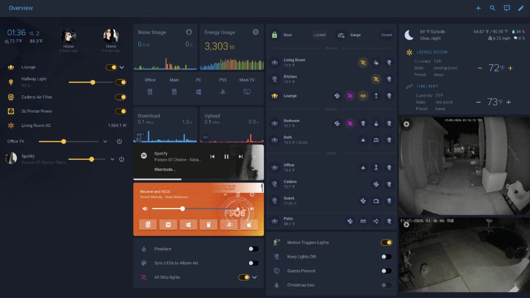Click the Patio fan icon

pyautogui.click(x=350, y=221)
